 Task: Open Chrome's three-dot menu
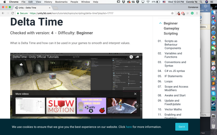tap(197, 13)
